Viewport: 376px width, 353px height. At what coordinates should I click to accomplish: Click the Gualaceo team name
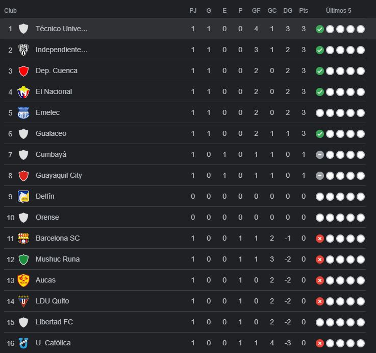pyautogui.click(x=51, y=133)
